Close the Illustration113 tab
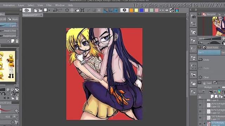This screenshot has width=225, height=126. coord(41,15)
